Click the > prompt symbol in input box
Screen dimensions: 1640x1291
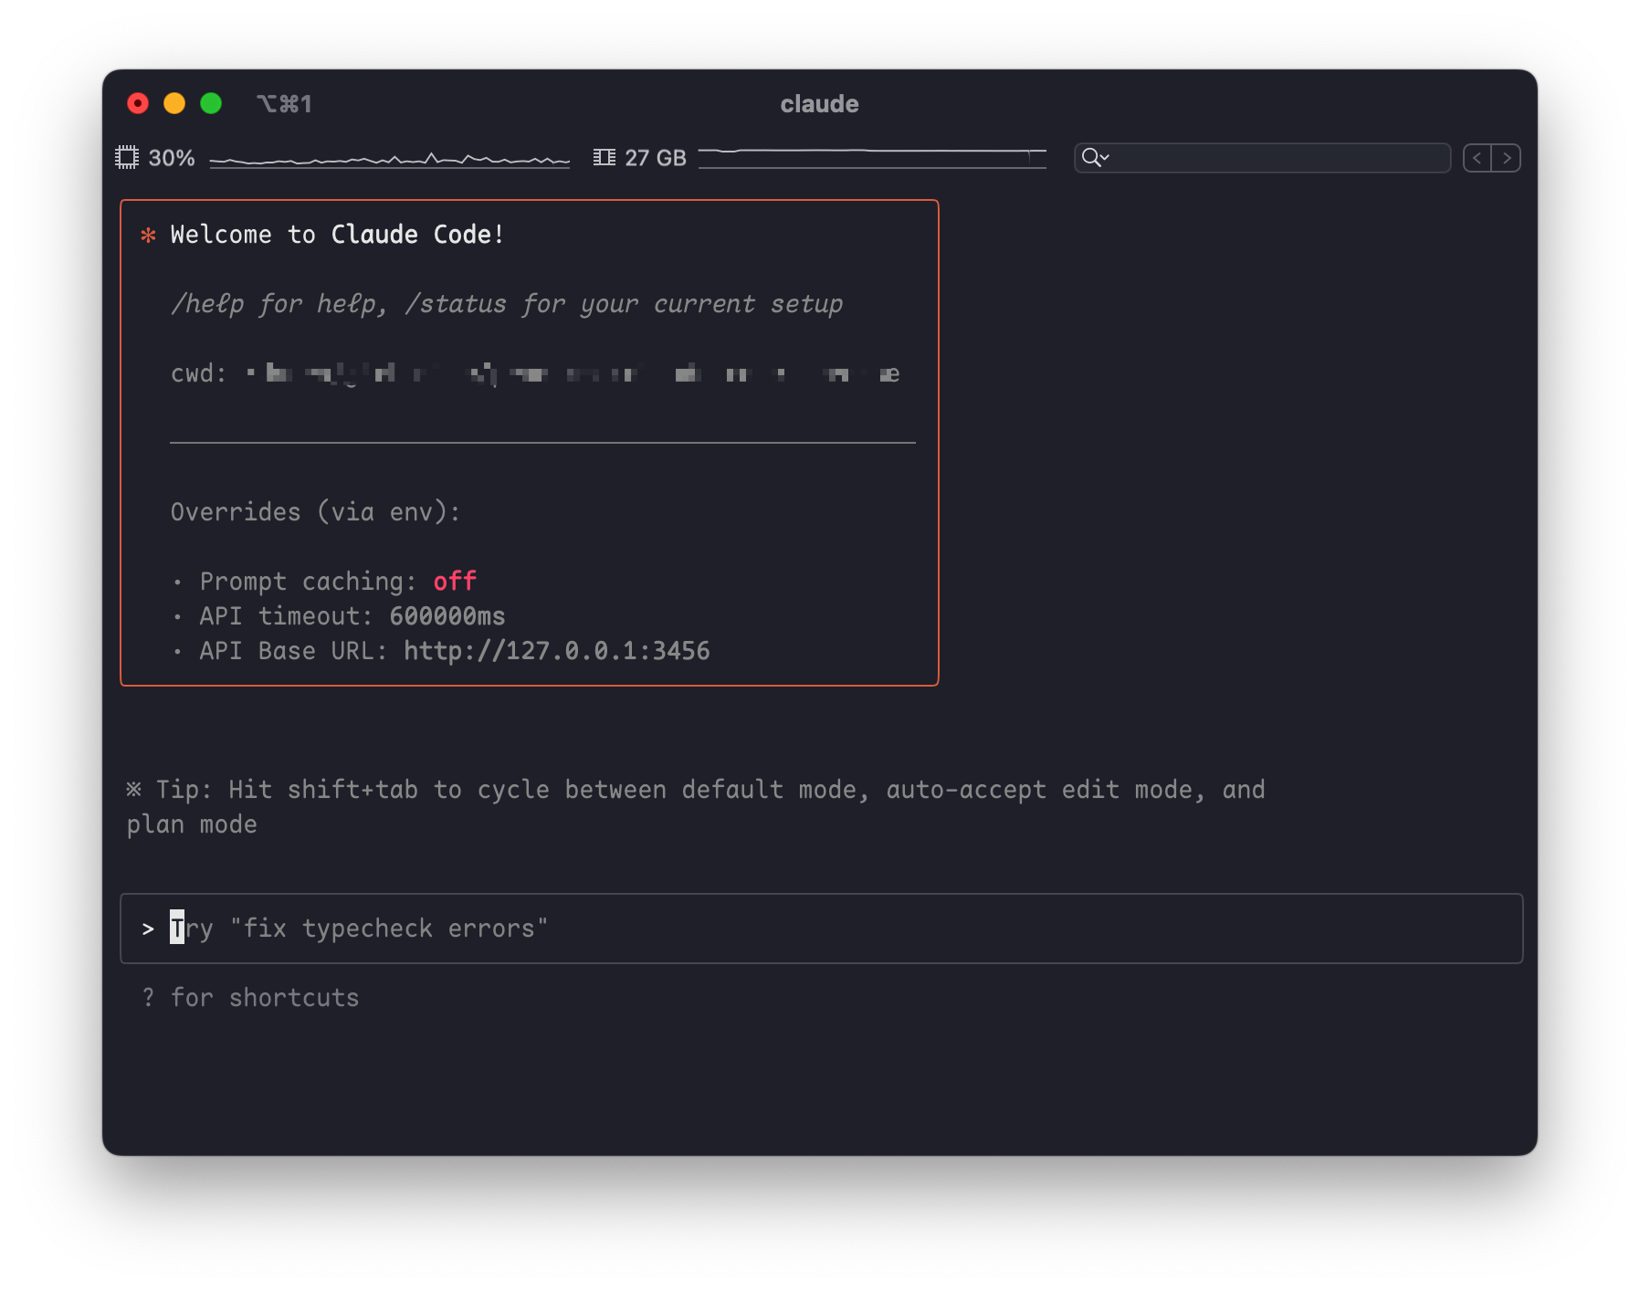point(149,929)
